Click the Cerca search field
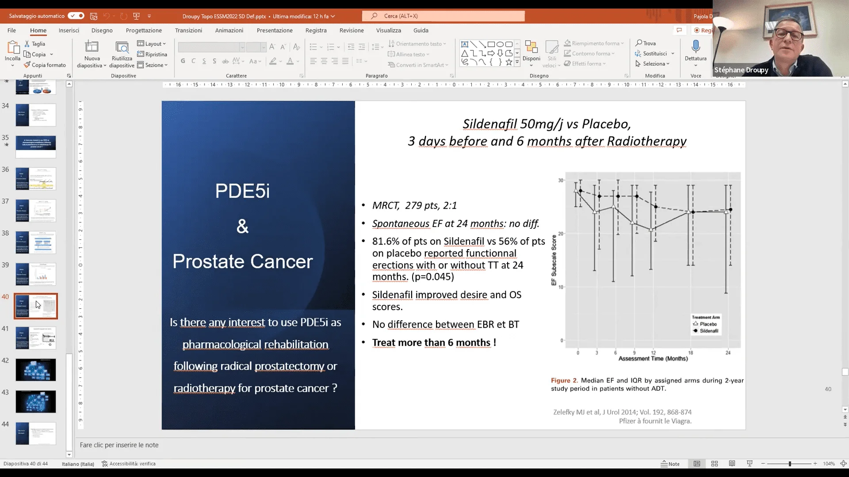The width and height of the screenshot is (849, 477). [443, 16]
